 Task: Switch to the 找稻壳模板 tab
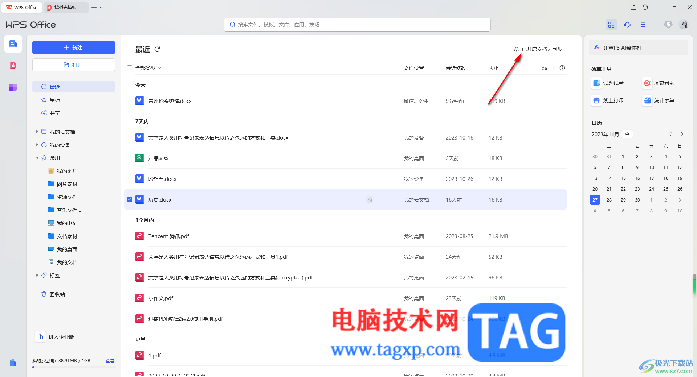(65, 7)
